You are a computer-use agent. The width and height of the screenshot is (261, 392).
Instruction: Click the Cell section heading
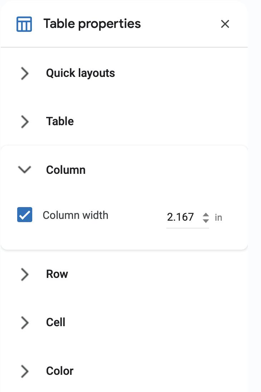(55, 323)
